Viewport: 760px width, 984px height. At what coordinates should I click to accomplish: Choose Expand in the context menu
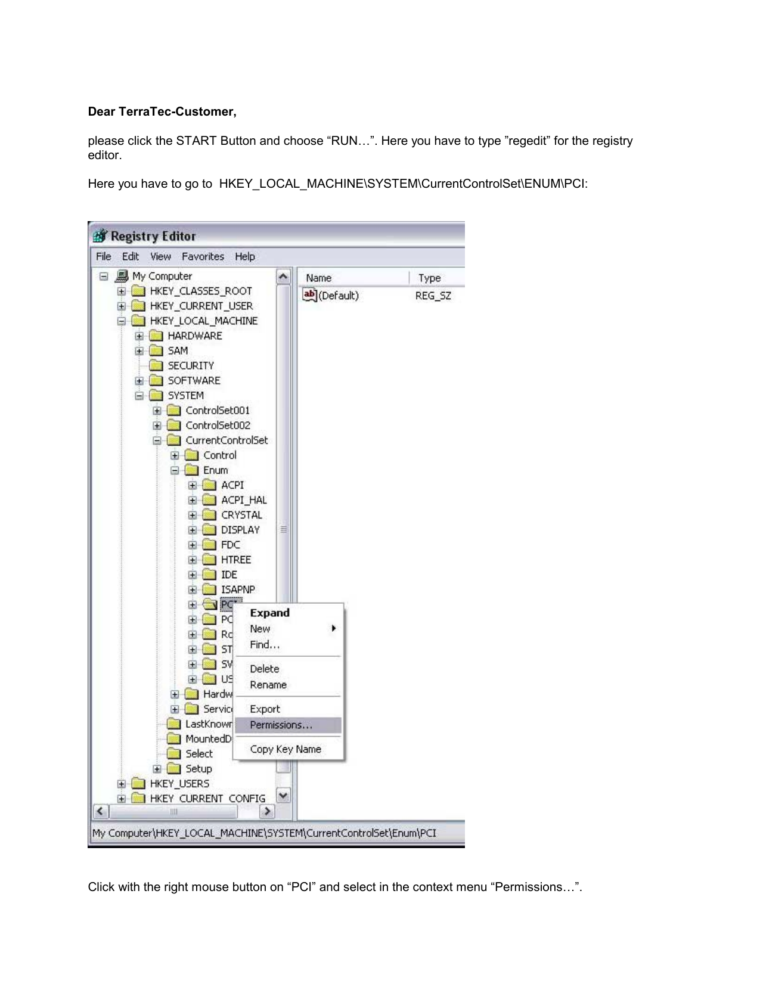point(288,613)
